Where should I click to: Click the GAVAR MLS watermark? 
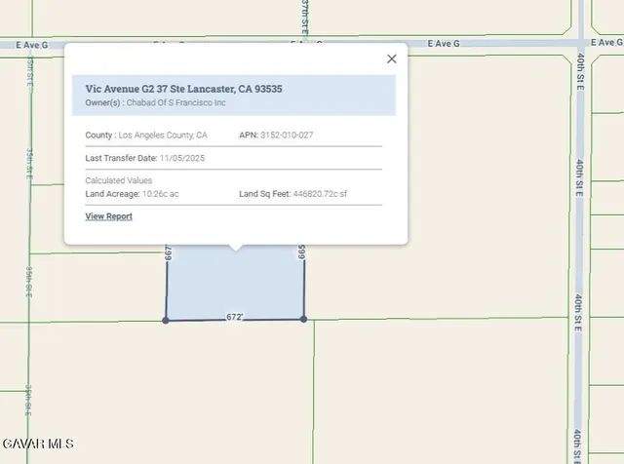pyautogui.click(x=39, y=445)
